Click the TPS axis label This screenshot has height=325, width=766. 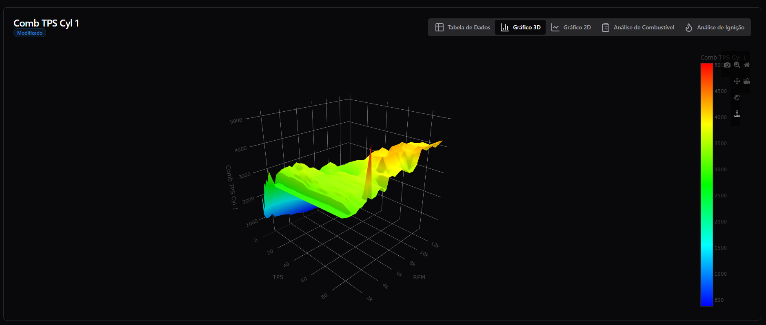(x=278, y=277)
